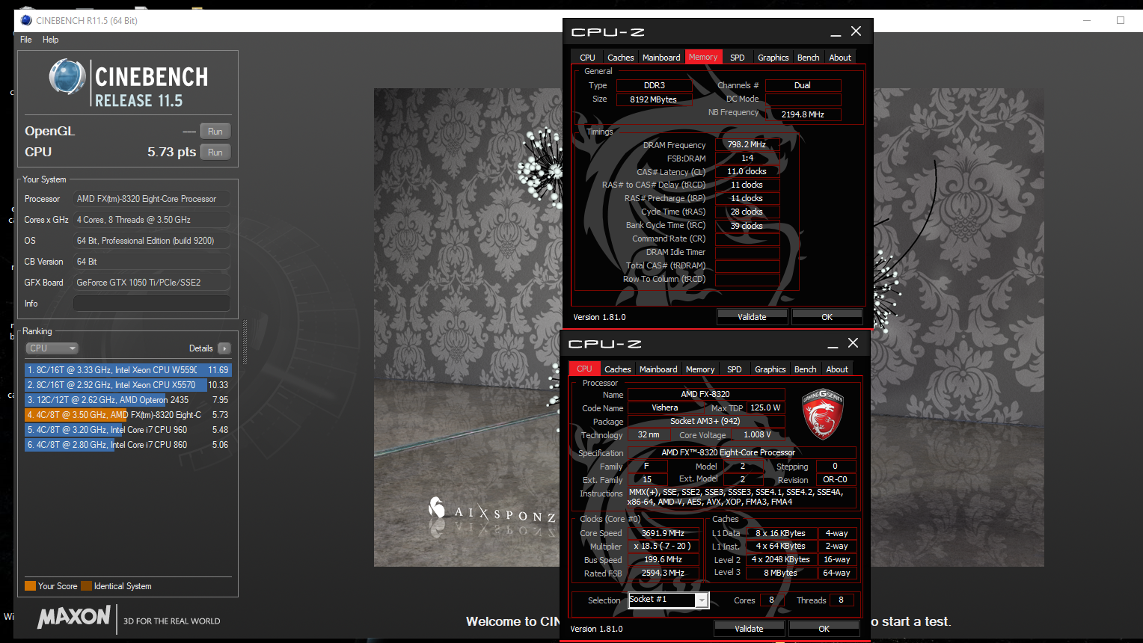Open Graphics tab in lower CPU-Z window
The width and height of the screenshot is (1143, 643).
point(770,369)
